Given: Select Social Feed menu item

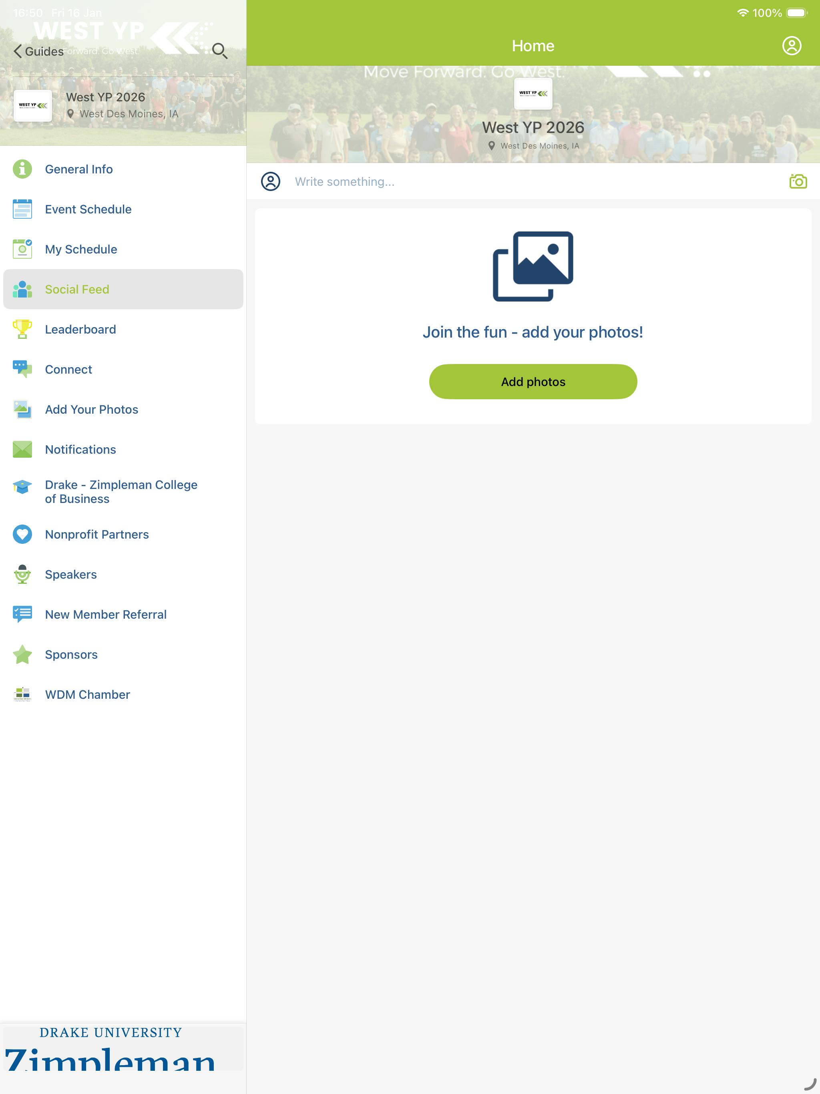Looking at the screenshot, I should (123, 290).
